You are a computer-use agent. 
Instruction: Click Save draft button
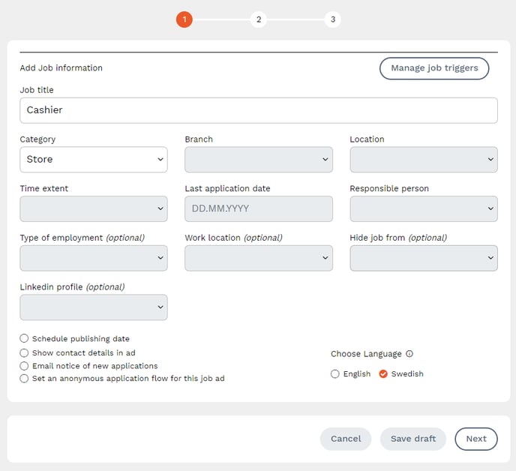[412, 439]
